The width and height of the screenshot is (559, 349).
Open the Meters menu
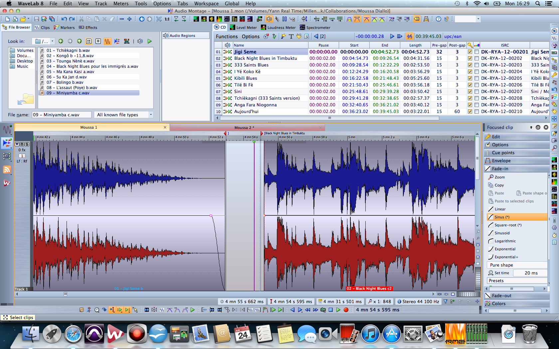click(x=121, y=4)
